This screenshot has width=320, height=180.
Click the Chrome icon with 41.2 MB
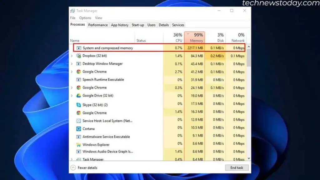[78, 72]
